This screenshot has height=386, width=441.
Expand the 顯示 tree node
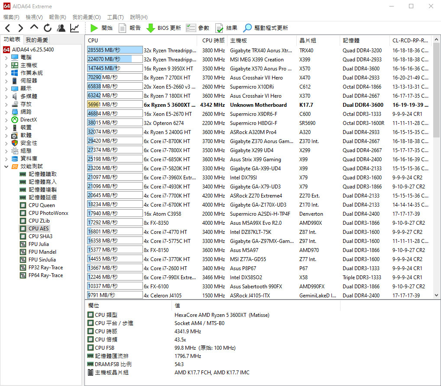pyautogui.click(x=6, y=89)
